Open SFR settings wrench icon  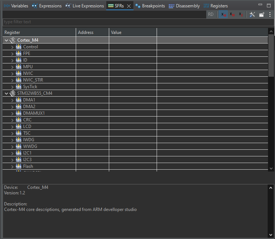coord(252,14)
